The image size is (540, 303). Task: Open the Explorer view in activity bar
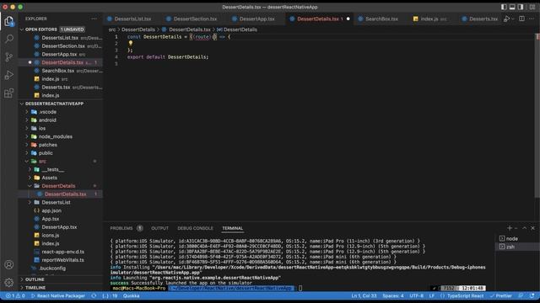coord(9,21)
